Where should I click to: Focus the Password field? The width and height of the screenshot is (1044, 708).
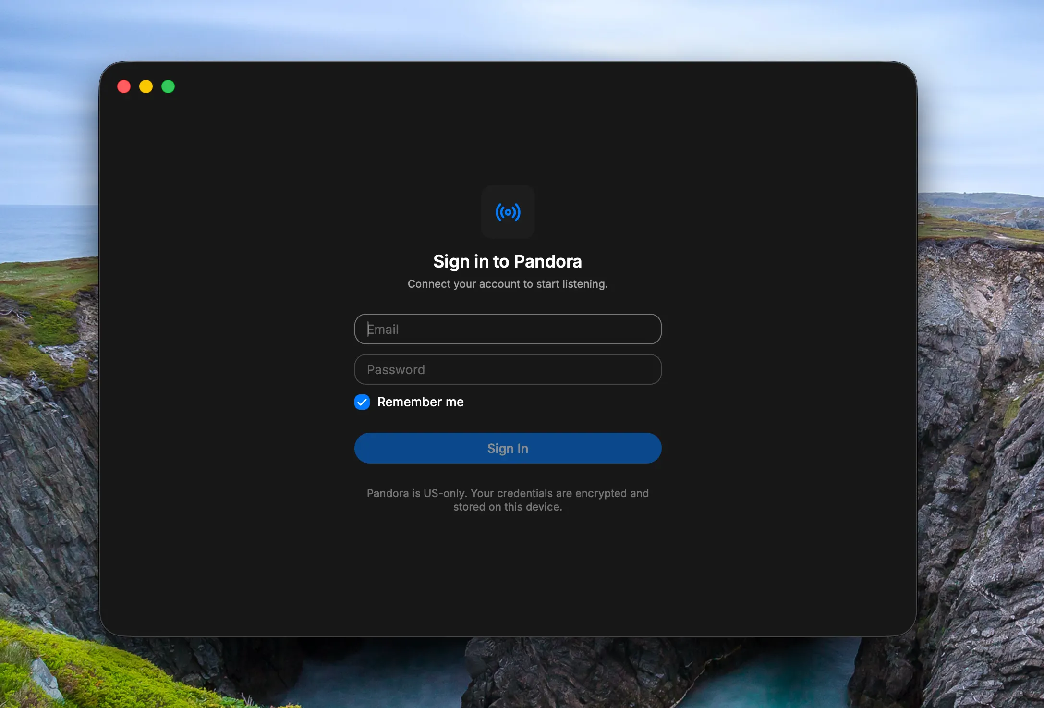click(508, 369)
